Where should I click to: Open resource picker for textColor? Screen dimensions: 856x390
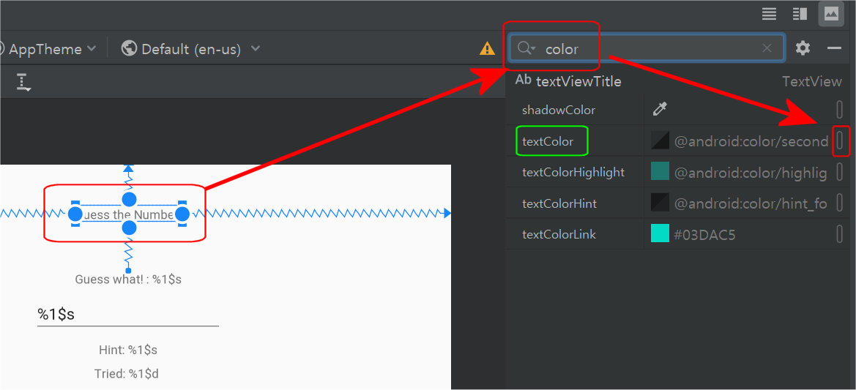840,140
